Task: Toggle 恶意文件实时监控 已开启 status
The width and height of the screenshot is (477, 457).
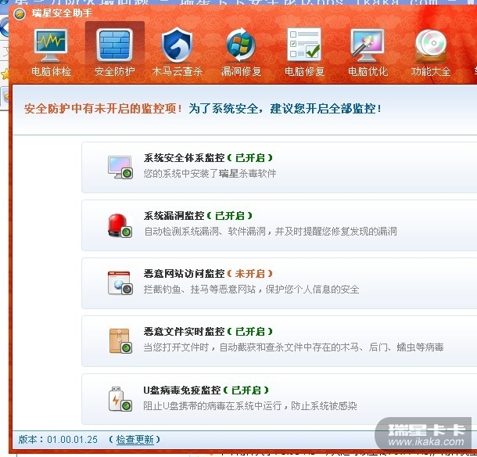Action: (x=250, y=331)
